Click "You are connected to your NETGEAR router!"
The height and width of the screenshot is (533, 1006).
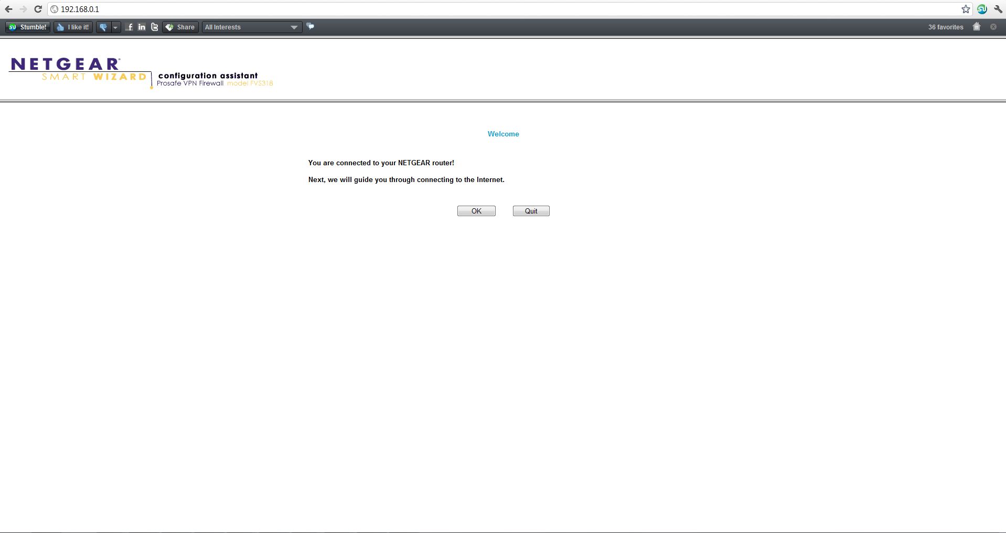coord(381,163)
